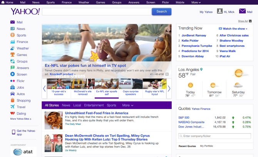Select the Rugby star's NFL tryout thumbnail
258x157 pixels.
(155, 89)
